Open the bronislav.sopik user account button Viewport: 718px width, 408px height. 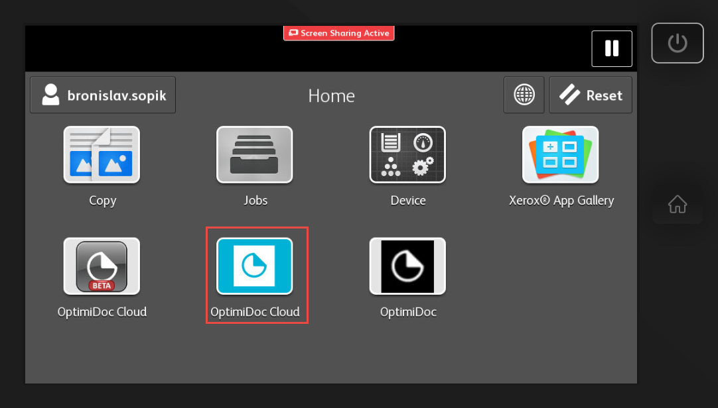pyautogui.click(x=103, y=95)
